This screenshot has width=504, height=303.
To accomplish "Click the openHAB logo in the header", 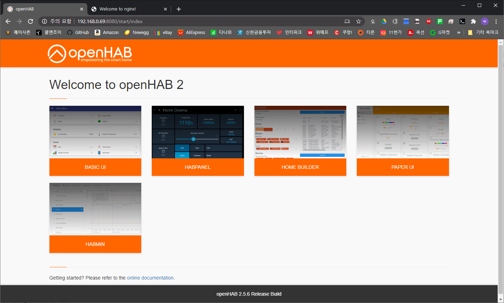I will (90, 54).
